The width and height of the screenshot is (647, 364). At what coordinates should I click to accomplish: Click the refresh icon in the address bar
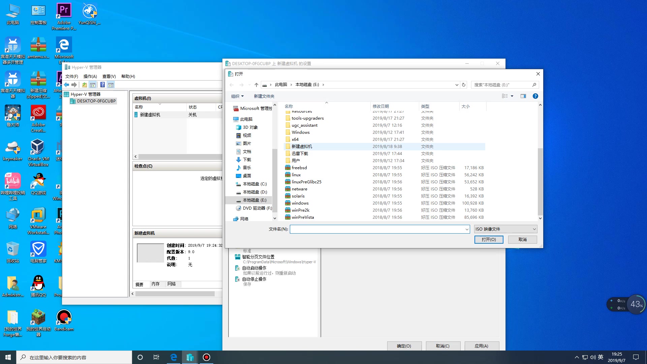[464, 85]
